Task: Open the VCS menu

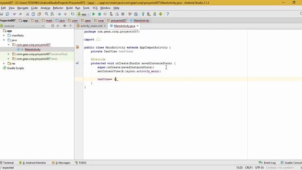Action: [95, 8]
